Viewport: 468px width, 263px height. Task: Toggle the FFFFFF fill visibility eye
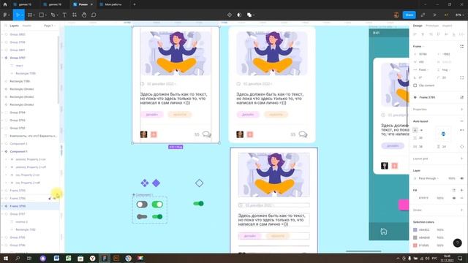[454, 198]
